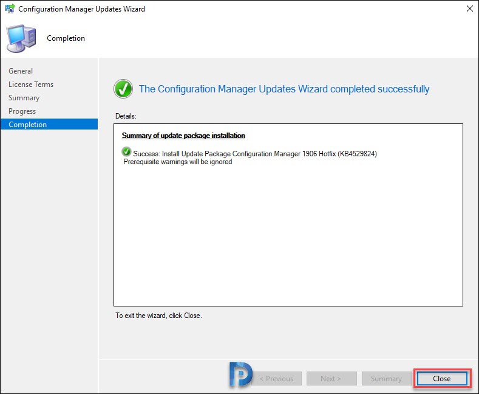Click the computer icon in wizard header
The image size is (479, 394).
pyautogui.click(x=21, y=38)
